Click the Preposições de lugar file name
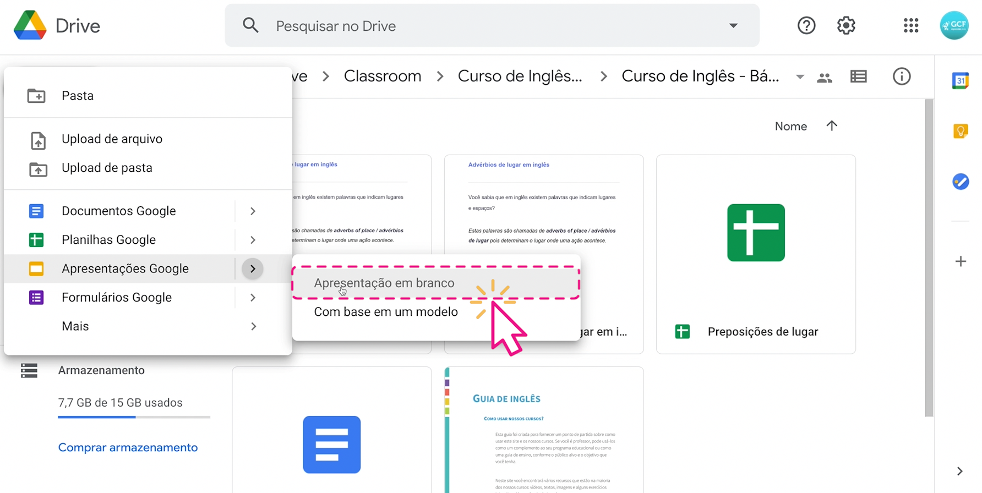The width and height of the screenshot is (982, 493). pos(763,332)
